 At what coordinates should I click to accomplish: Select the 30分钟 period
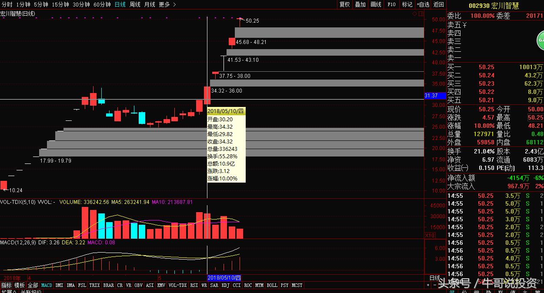point(81,4)
